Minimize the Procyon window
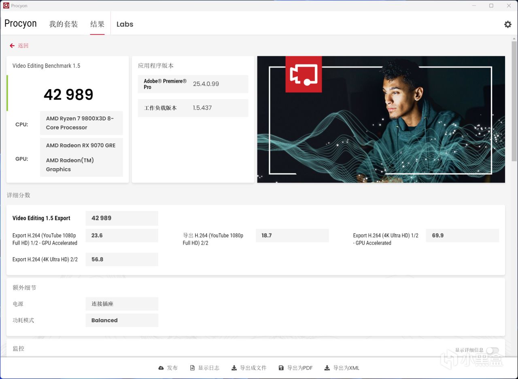This screenshot has width=518, height=379. (473, 6)
